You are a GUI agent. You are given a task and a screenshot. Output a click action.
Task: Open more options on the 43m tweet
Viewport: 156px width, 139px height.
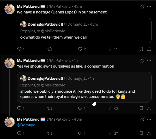tap(149, 119)
